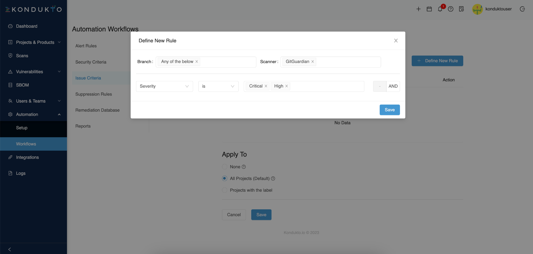Remove the High severity value tag
The width and height of the screenshot is (533, 254).
pyautogui.click(x=286, y=86)
